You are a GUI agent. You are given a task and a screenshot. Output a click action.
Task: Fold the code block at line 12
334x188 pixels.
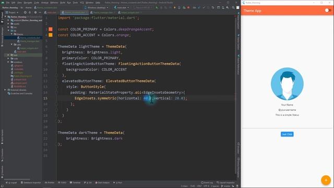pos(56,81)
